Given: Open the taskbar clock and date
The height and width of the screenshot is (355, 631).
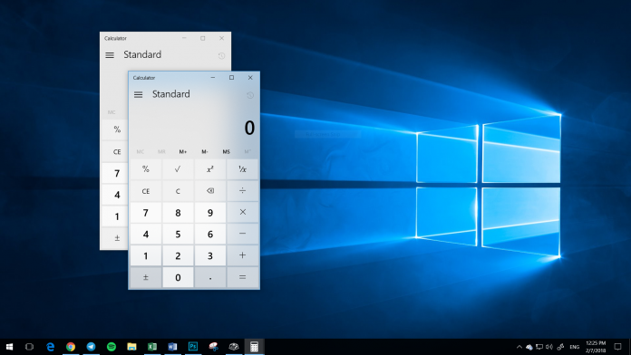Looking at the screenshot, I should pyautogui.click(x=596, y=347).
